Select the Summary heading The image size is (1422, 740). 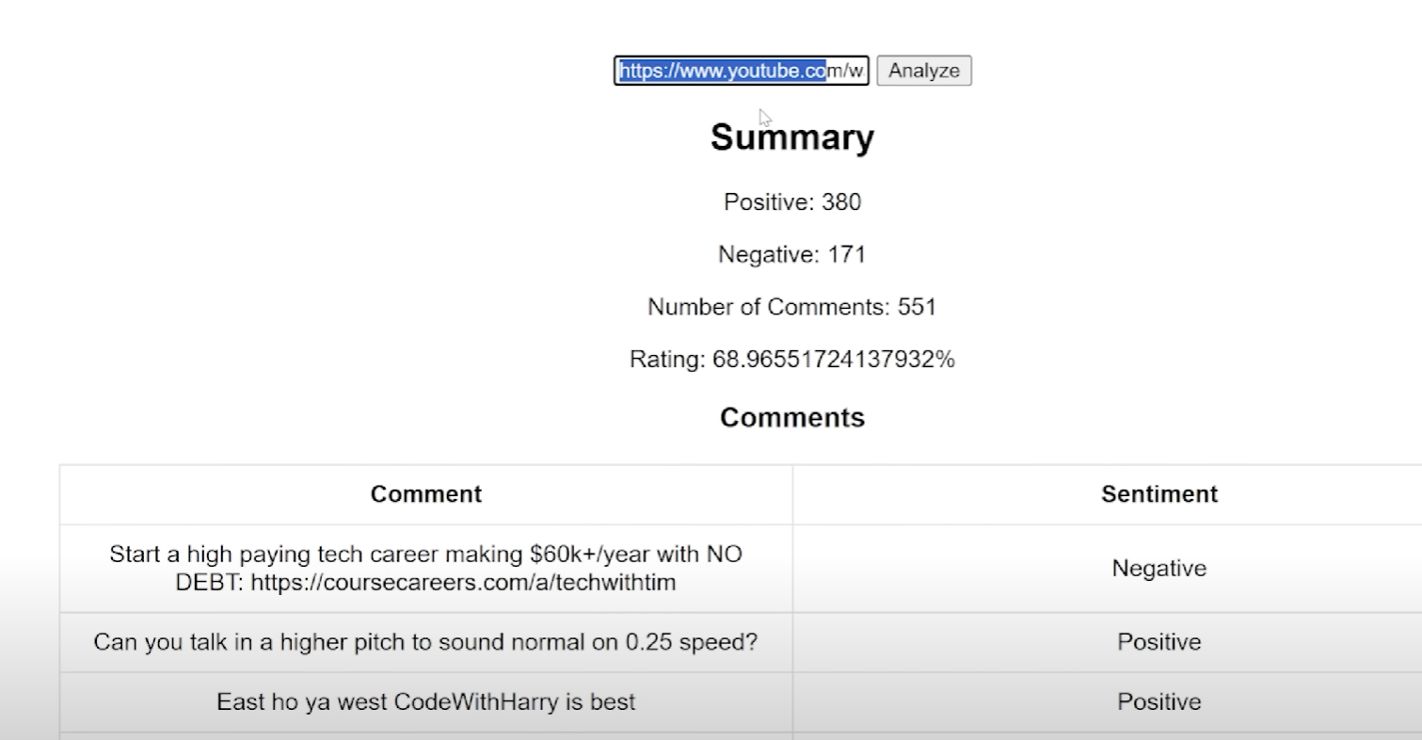tap(792, 137)
